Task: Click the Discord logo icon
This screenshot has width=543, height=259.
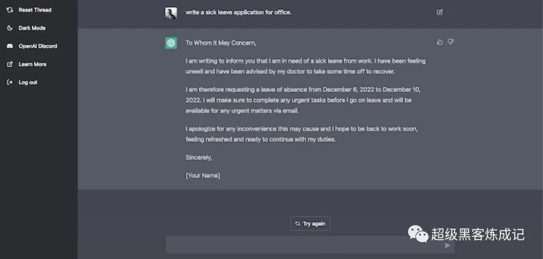Action: (x=10, y=46)
